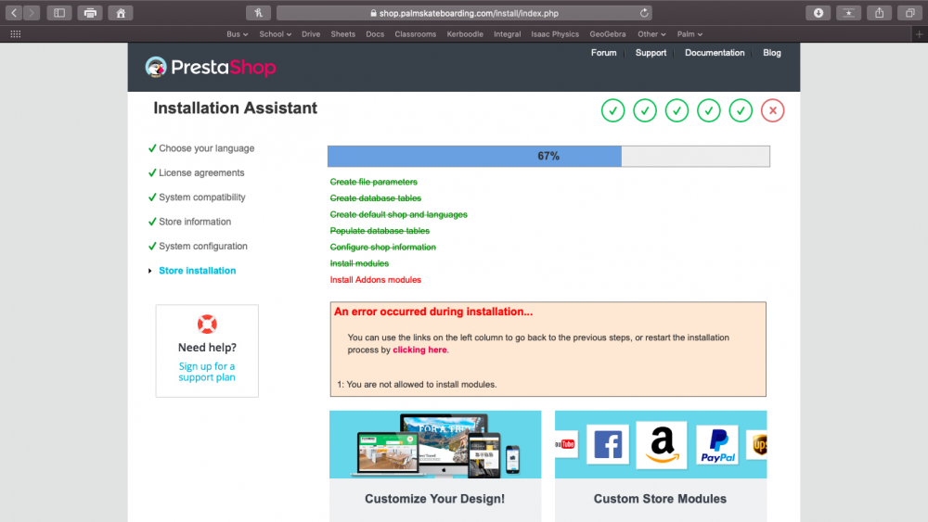Click the Configure shop information item

click(382, 248)
